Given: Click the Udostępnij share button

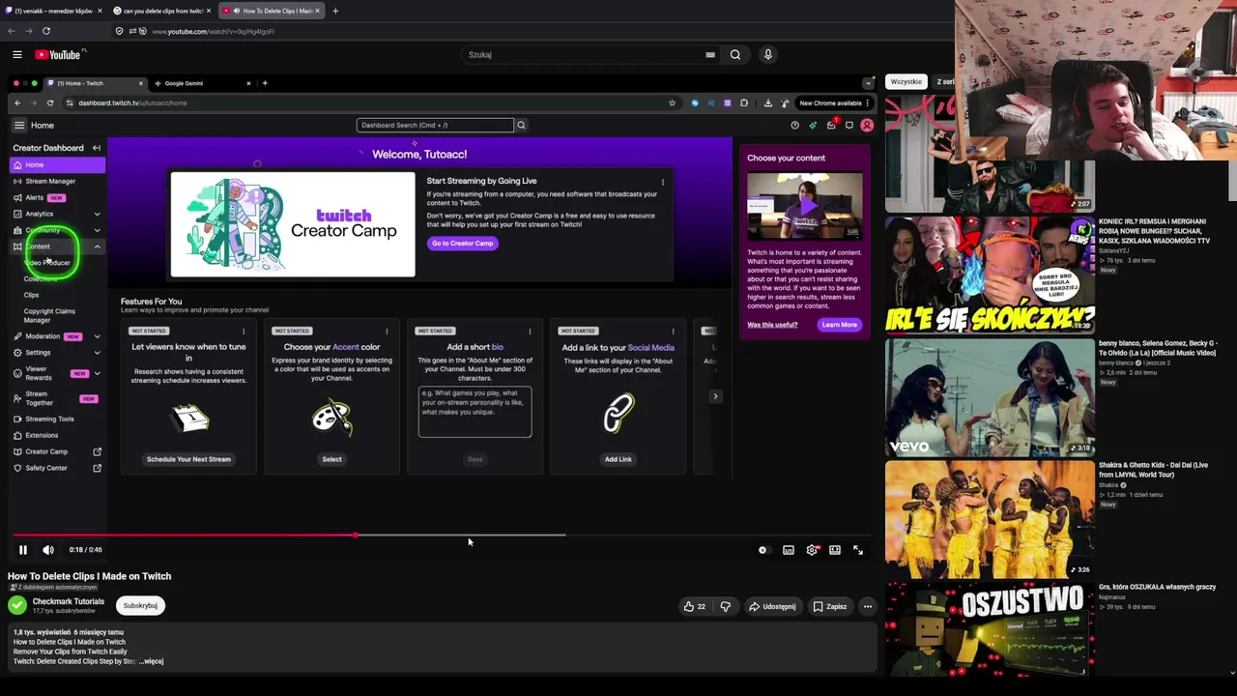Looking at the screenshot, I should pyautogui.click(x=771, y=607).
